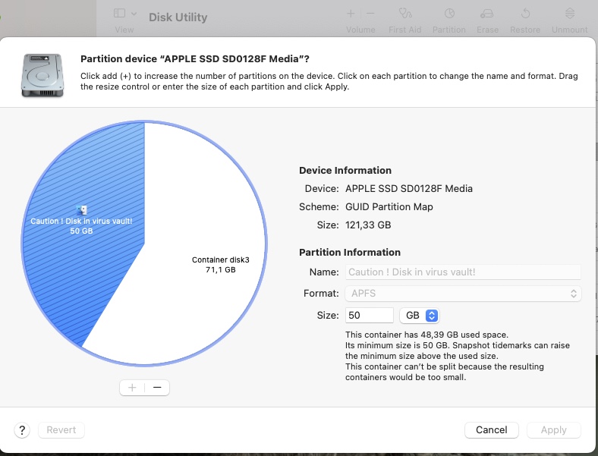Open the View sidebar dropdown
The image size is (598, 456).
[125, 14]
